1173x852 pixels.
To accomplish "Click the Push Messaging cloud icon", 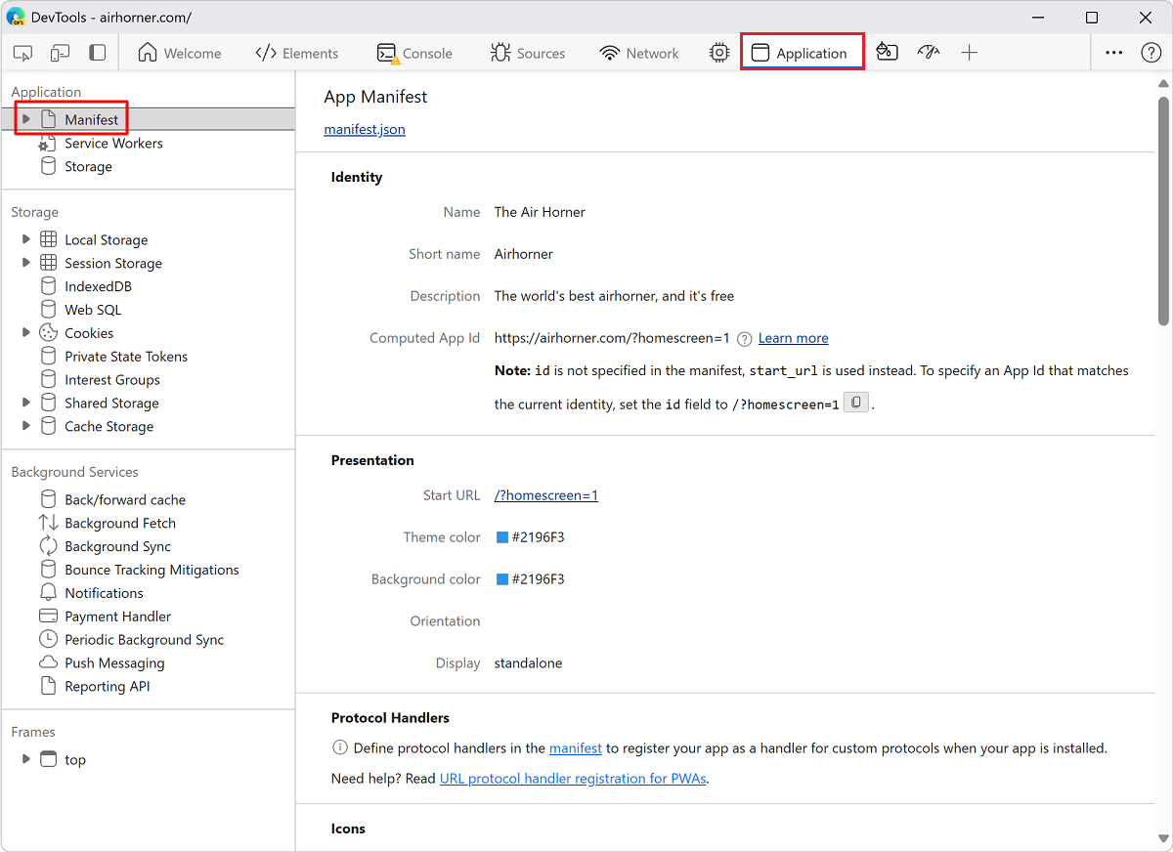I will pyautogui.click(x=48, y=662).
